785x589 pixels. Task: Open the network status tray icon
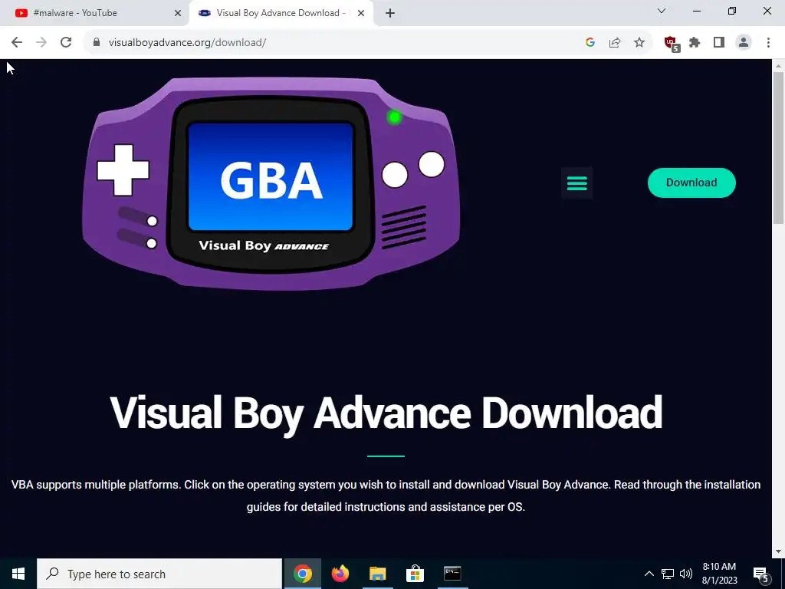pyautogui.click(x=668, y=574)
